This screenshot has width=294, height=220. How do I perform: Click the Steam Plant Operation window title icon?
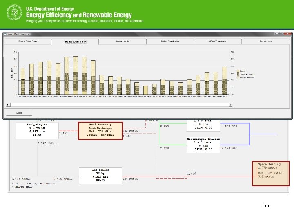pos(5,34)
